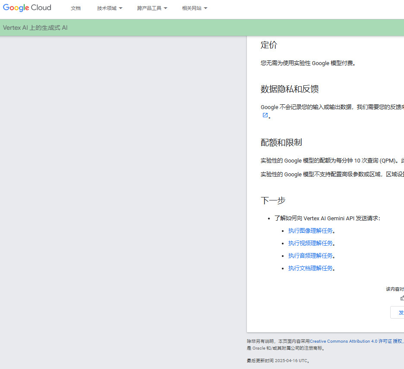Expand the 技术领域 dropdown
This screenshot has width=404, height=369.
110,8
